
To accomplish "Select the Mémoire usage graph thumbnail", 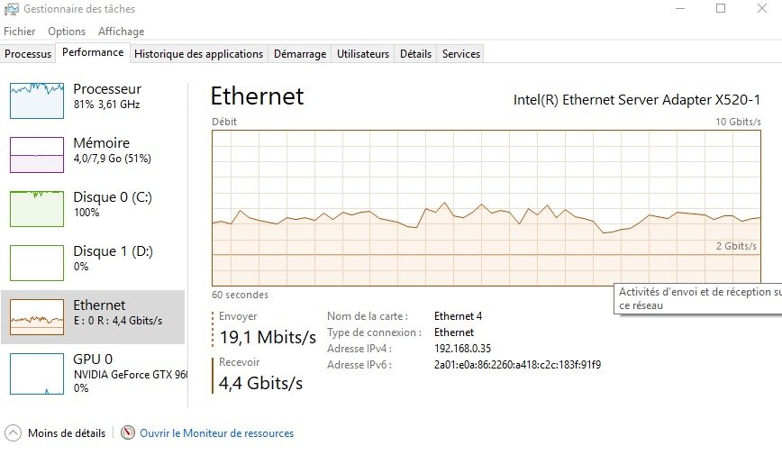I will point(36,154).
